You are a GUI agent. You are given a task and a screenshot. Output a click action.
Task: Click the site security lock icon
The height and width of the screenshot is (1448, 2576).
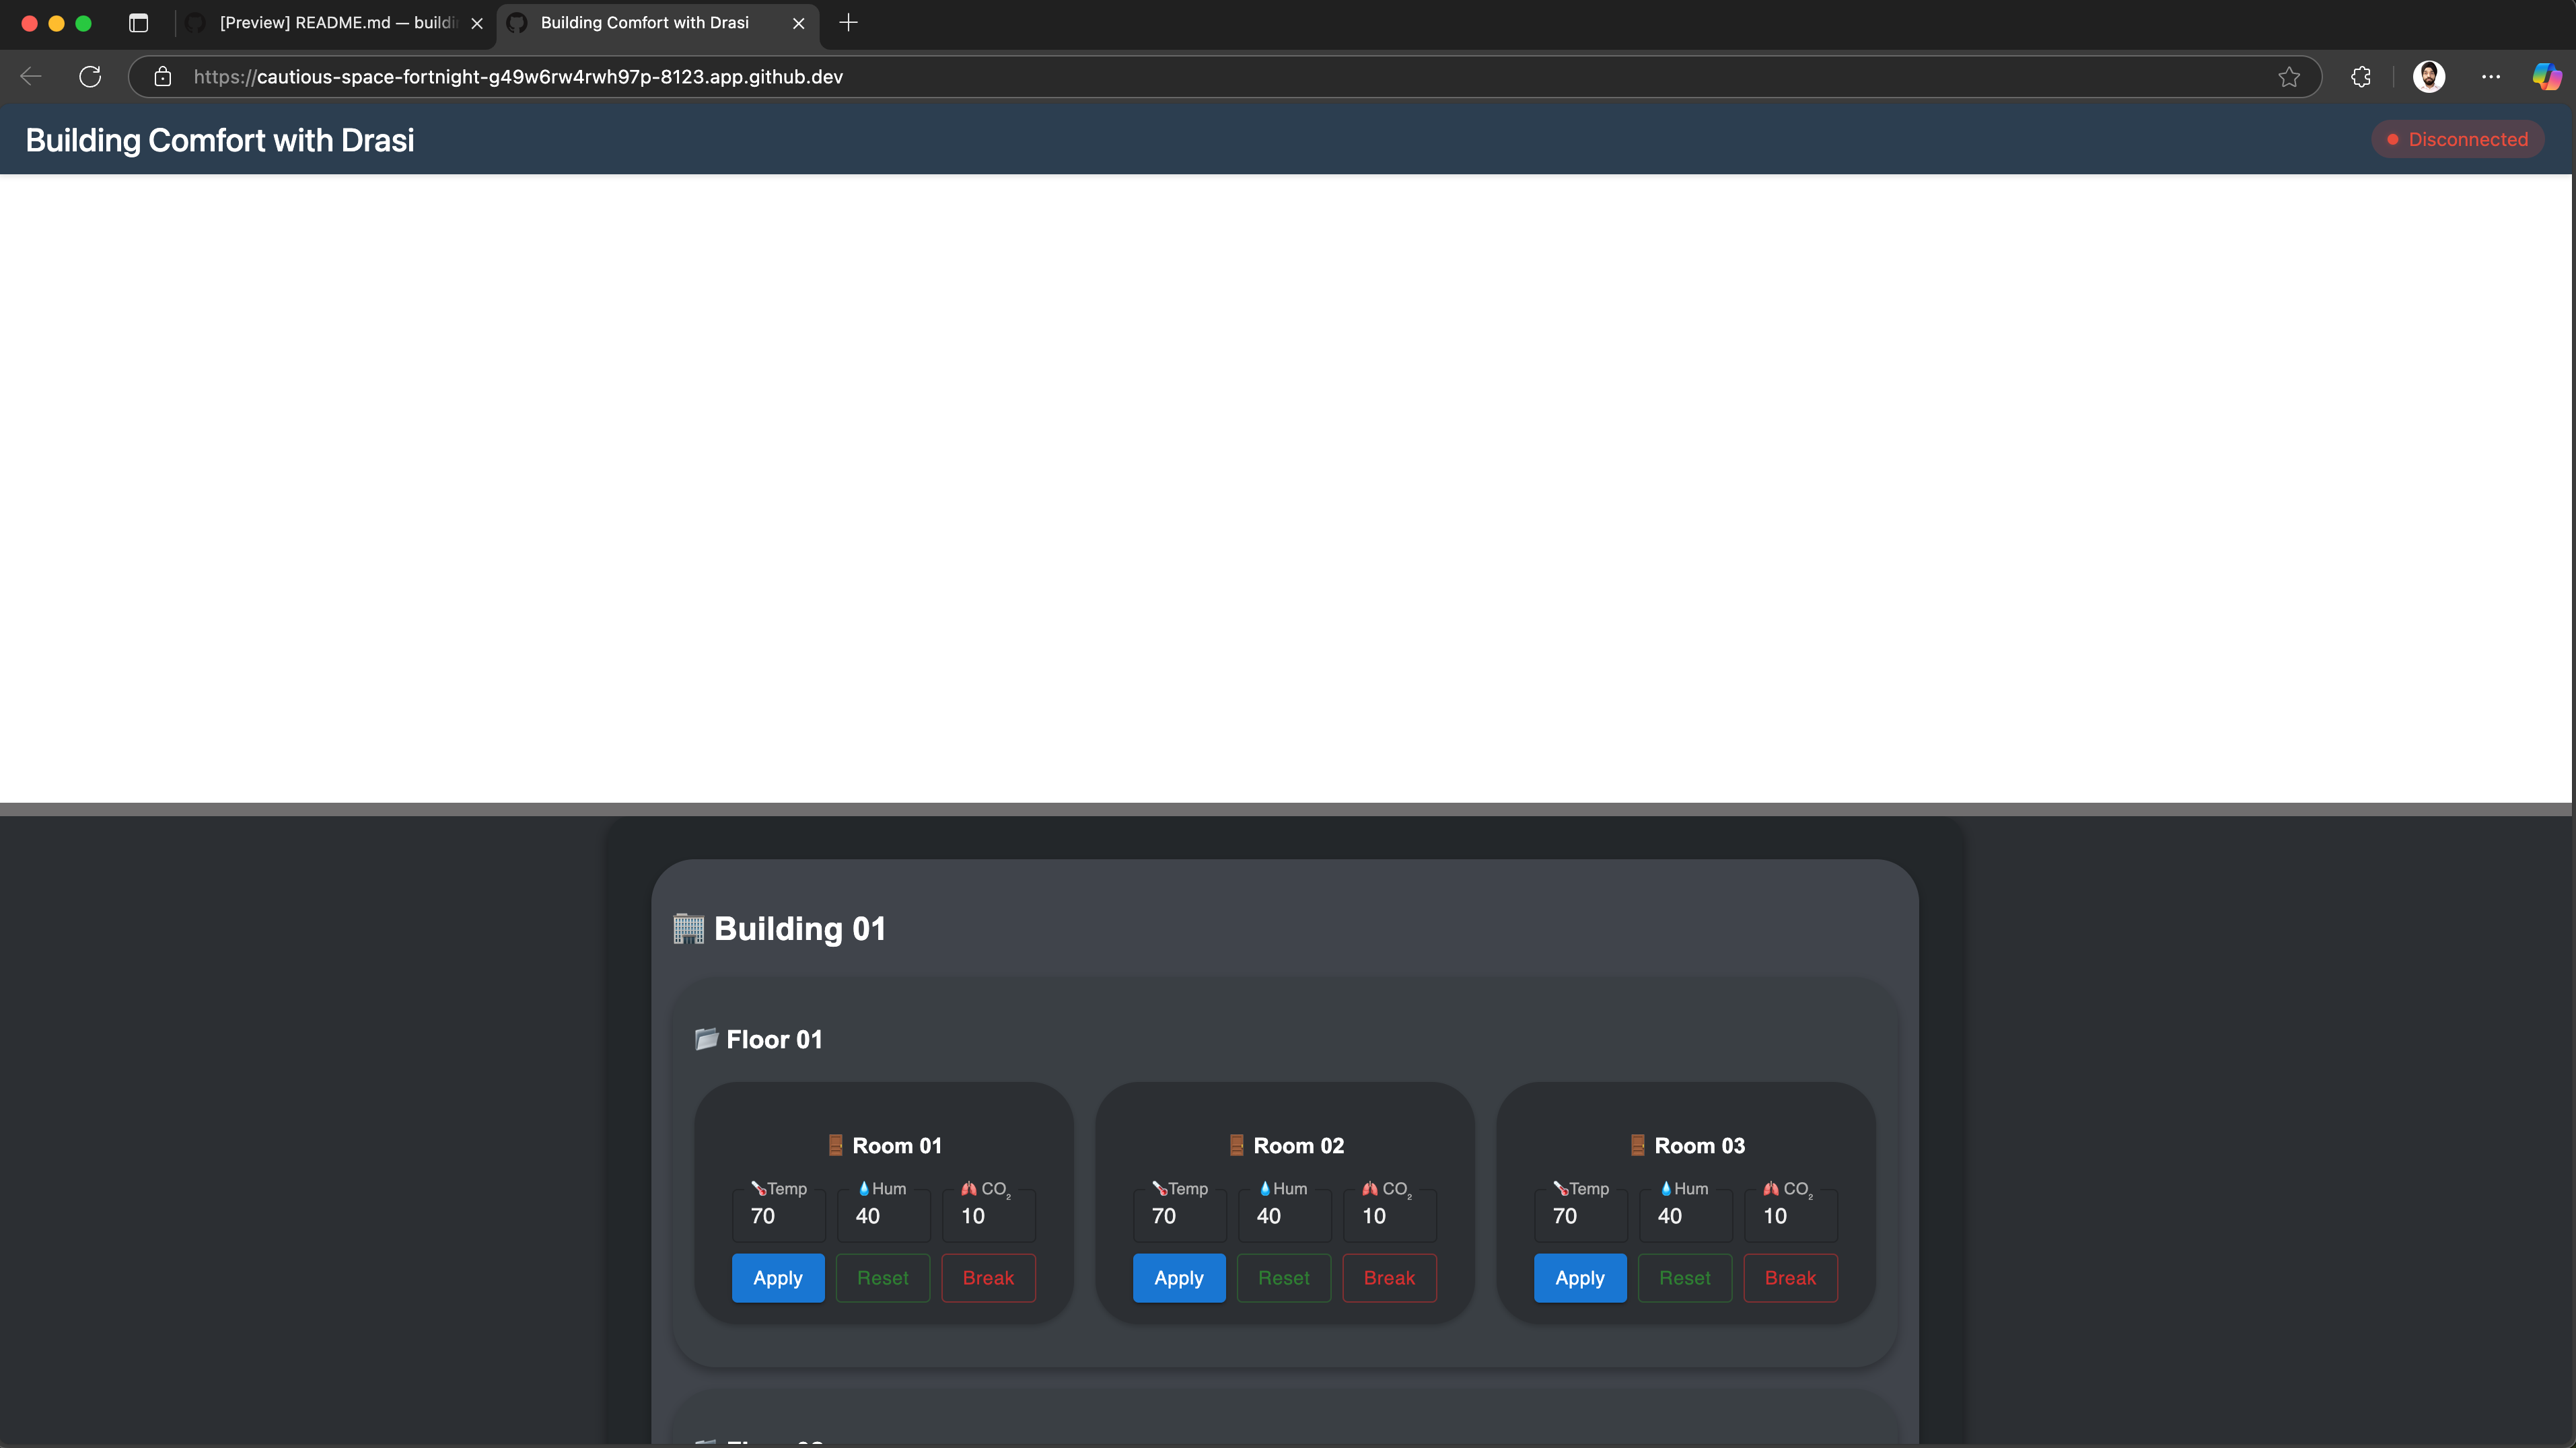[163, 76]
